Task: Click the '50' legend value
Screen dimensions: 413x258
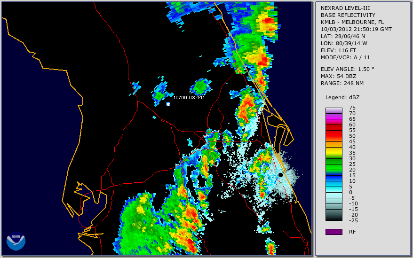Action: pyautogui.click(x=352, y=136)
